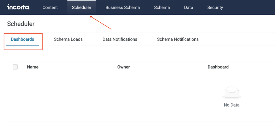Sort by the Name column header
This screenshot has height=127, width=275.
pos(33,67)
